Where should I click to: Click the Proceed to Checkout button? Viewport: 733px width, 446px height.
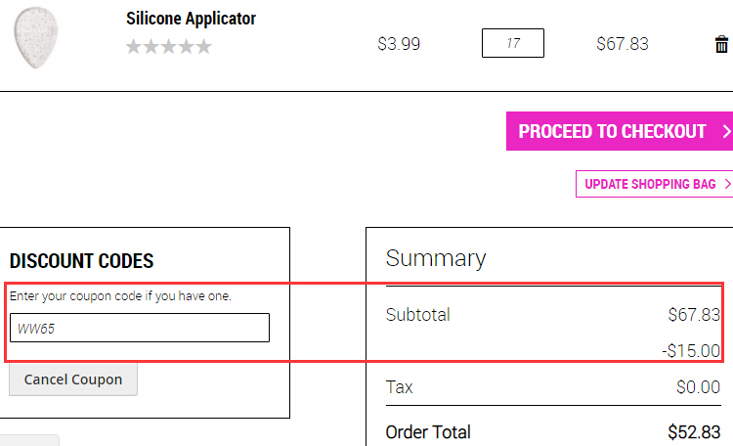click(620, 131)
